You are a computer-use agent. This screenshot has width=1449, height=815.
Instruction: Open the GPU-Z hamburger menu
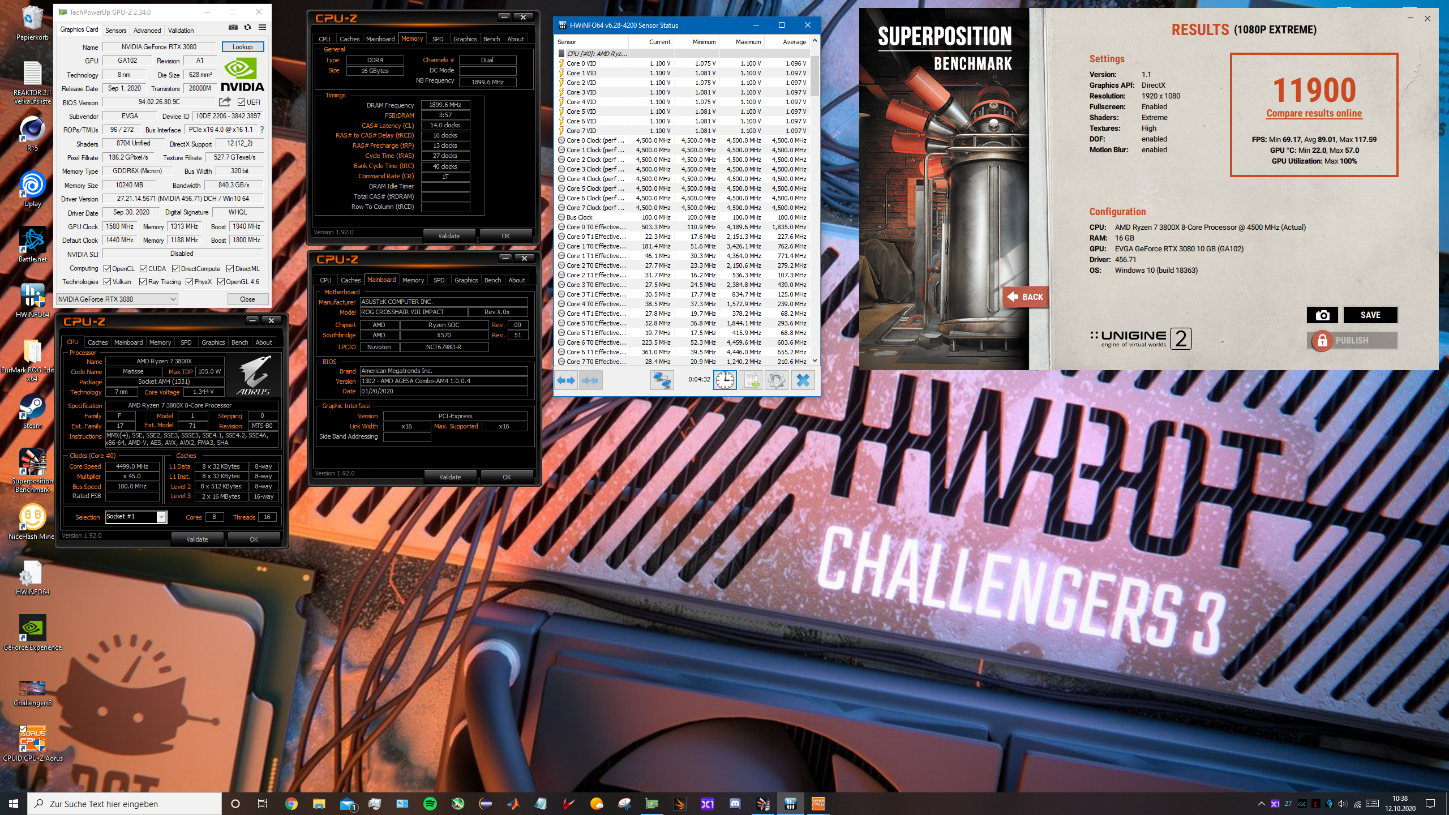262,27
